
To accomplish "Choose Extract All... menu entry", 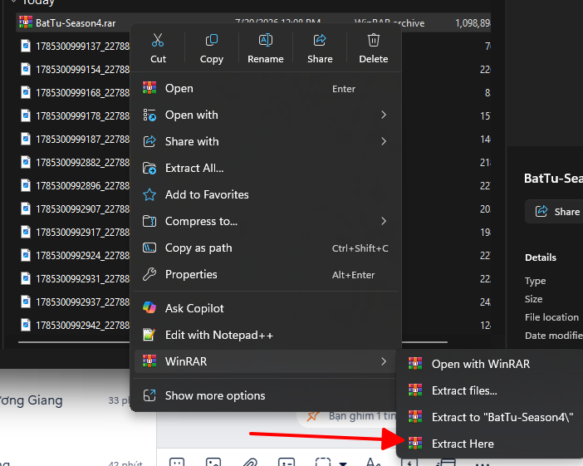I will tap(266, 168).
